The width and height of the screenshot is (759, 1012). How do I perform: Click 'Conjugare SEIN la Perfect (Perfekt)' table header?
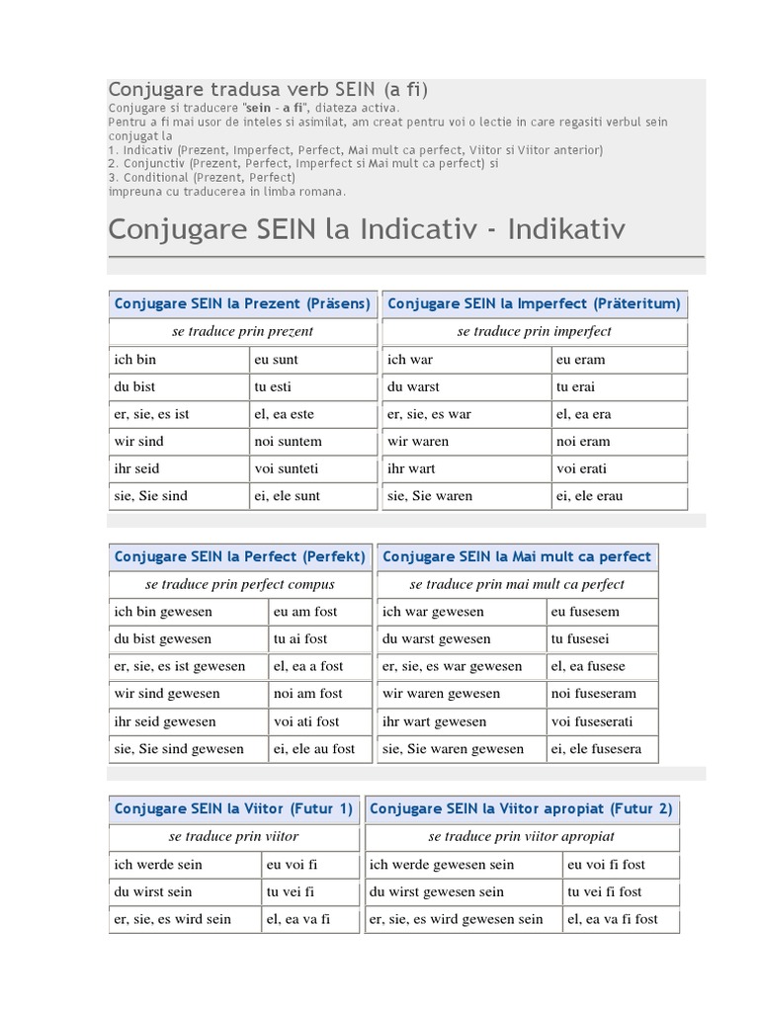tap(239, 556)
